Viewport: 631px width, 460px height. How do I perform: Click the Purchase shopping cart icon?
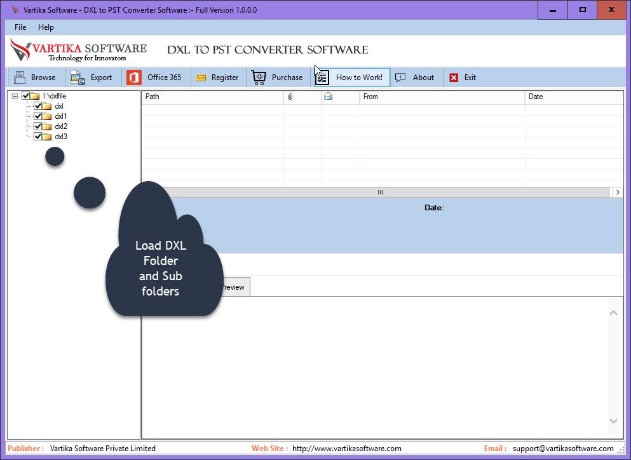coord(259,78)
